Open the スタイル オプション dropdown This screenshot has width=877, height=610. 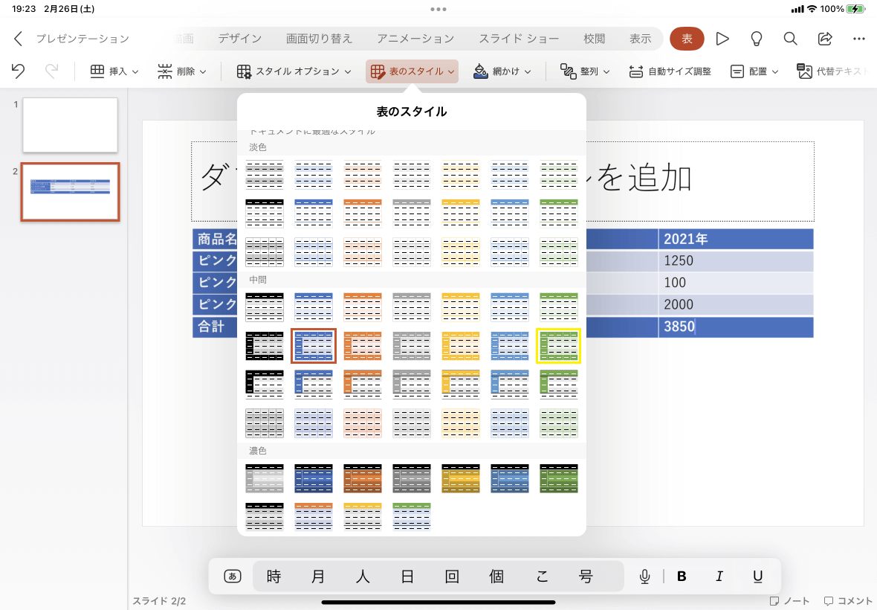click(x=294, y=71)
